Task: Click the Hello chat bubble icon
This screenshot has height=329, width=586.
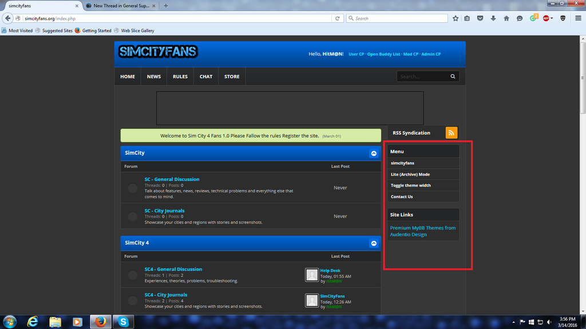Action: [x=520, y=18]
